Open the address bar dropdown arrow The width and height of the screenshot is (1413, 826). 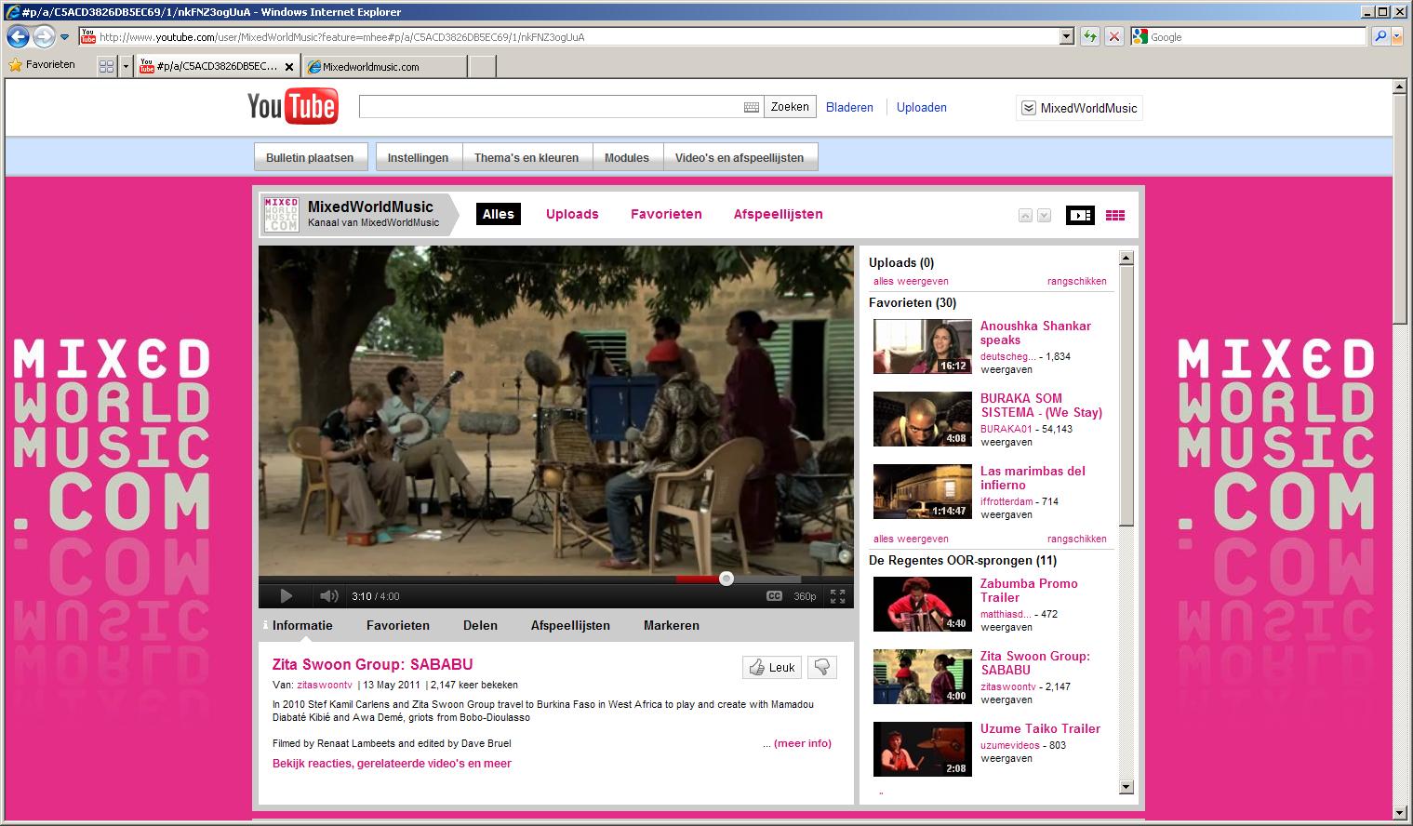[1067, 37]
